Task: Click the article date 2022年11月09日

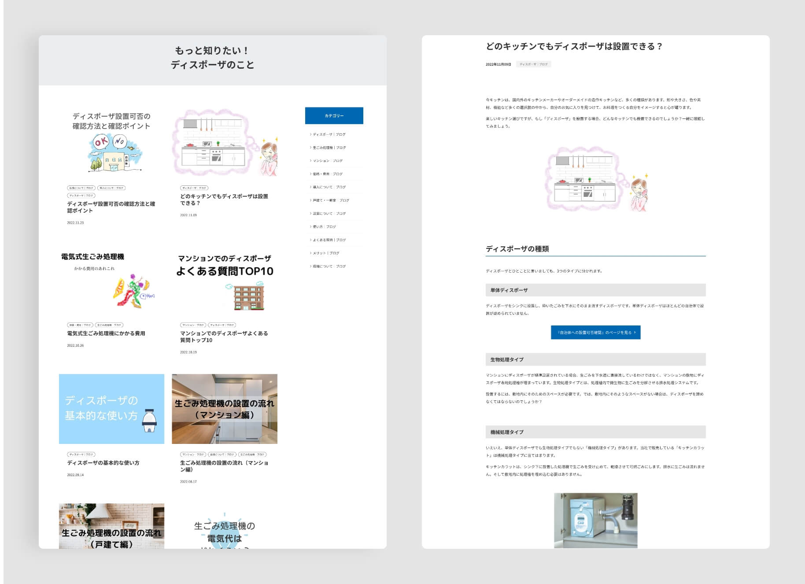Action: click(499, 64)
